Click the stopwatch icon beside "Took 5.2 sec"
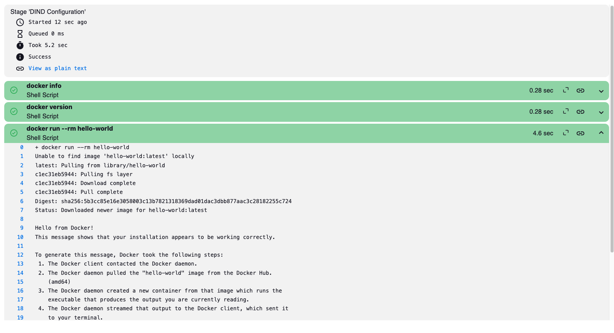Screen dimensions: 614x333 click(20, 45)
